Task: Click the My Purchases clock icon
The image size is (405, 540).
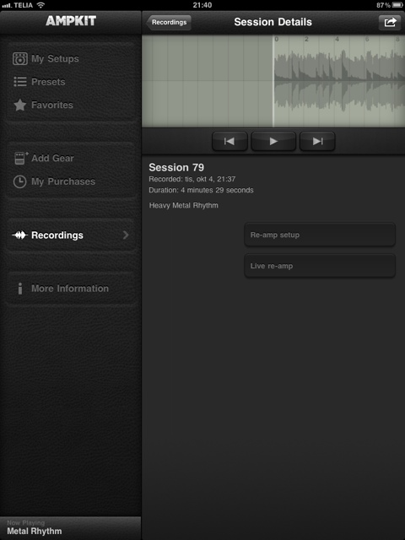Action: [x=19, y=181]
